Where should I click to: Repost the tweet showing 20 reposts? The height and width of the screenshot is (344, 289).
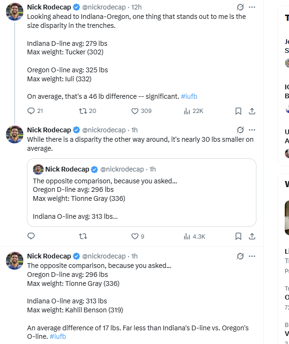(83, 111)
